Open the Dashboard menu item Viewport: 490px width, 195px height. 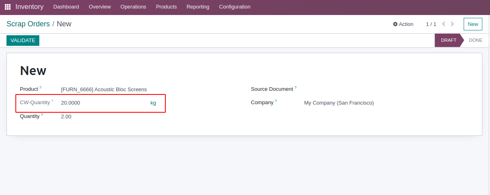66,7
